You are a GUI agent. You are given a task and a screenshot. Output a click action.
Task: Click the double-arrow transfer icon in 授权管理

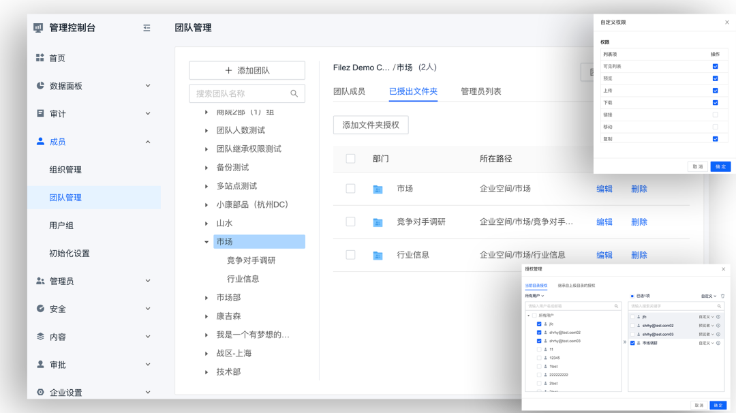coord(625,342)
